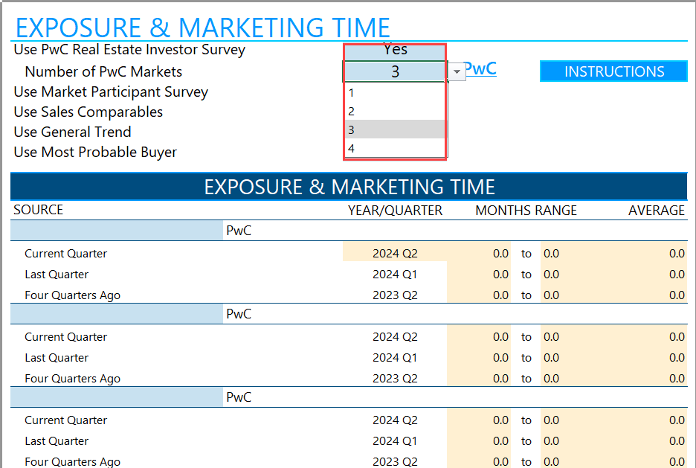Select the second PwC market name input cell
The height and width of the screenshot is (468, 696).
(x=117, y=314)
